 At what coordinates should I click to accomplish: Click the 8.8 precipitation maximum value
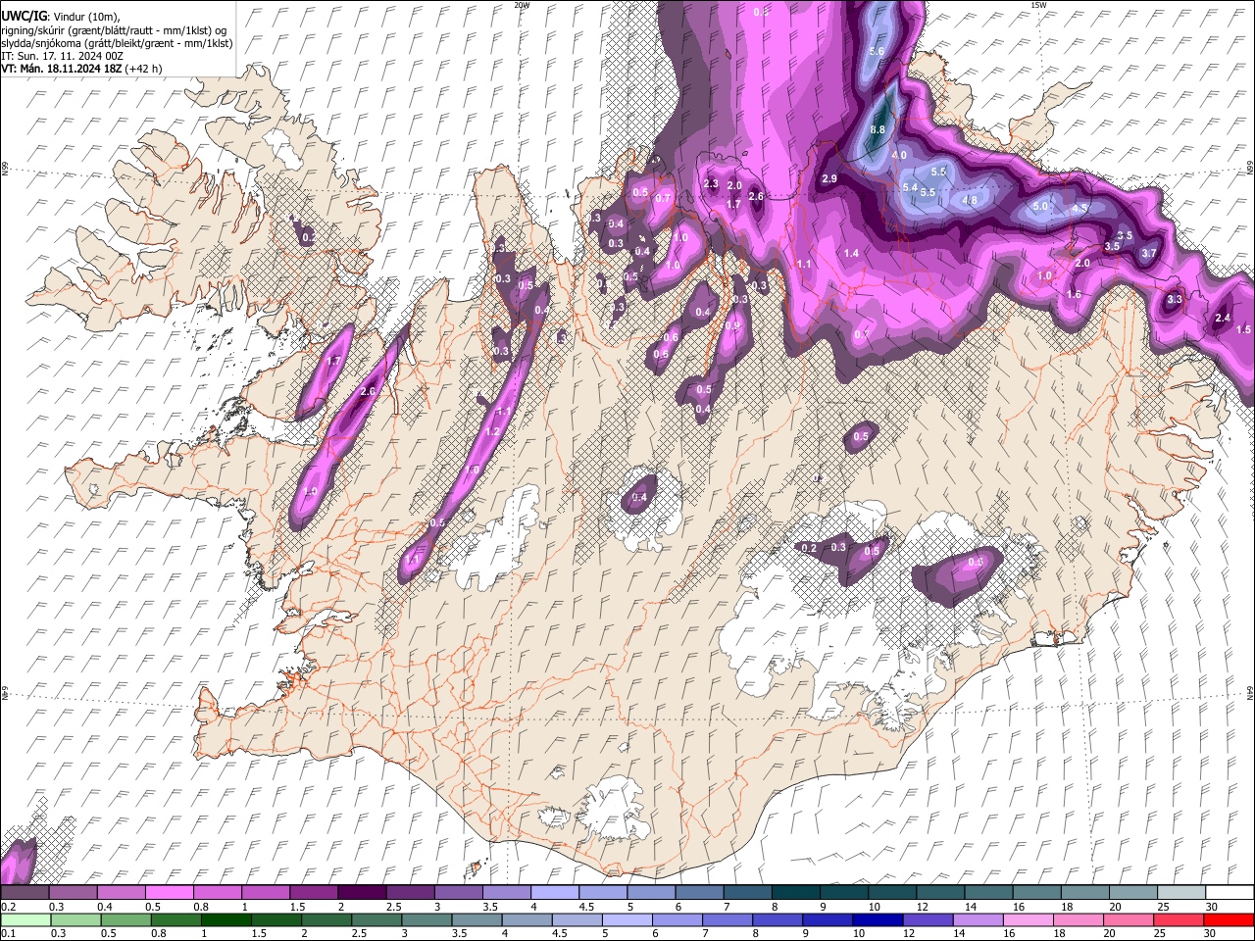pyautogui.click(x=878, y=129)
